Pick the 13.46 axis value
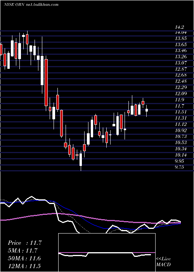The image size is (194, 272). point(181,51)
